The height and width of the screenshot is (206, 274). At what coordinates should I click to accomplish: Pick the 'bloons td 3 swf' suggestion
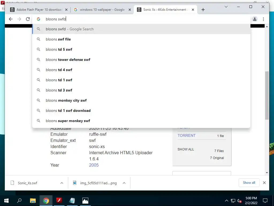coord(141,90)
